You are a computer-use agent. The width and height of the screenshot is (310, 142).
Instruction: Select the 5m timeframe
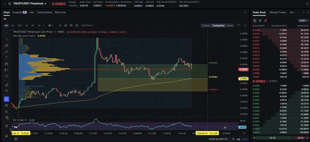click(x=13, y=25)
